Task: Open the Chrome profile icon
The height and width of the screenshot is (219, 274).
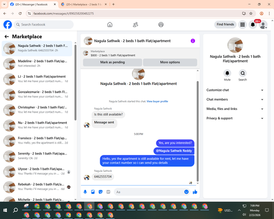Action: [261, 14]
